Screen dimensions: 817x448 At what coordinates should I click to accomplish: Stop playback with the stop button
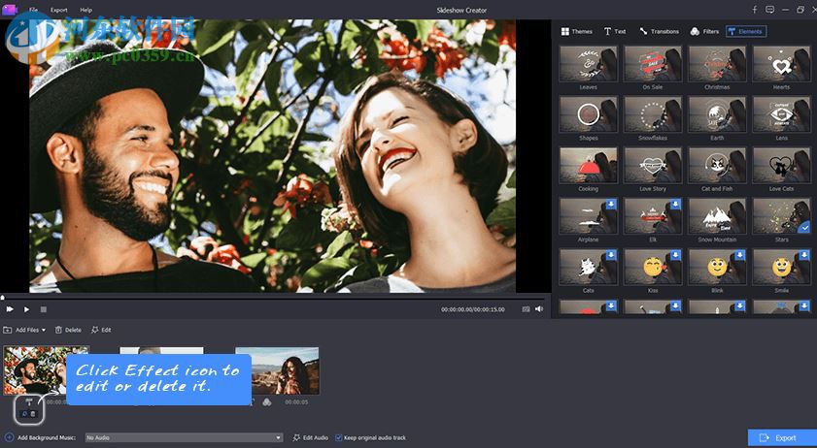(44, 309)
